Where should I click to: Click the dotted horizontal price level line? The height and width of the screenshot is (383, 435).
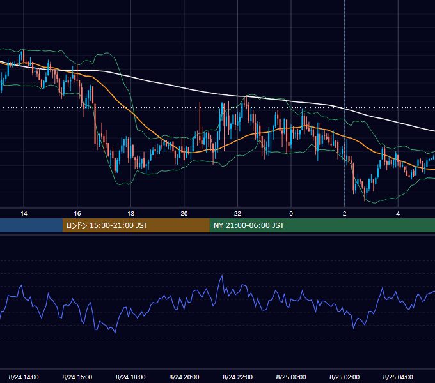coord(217,108)
